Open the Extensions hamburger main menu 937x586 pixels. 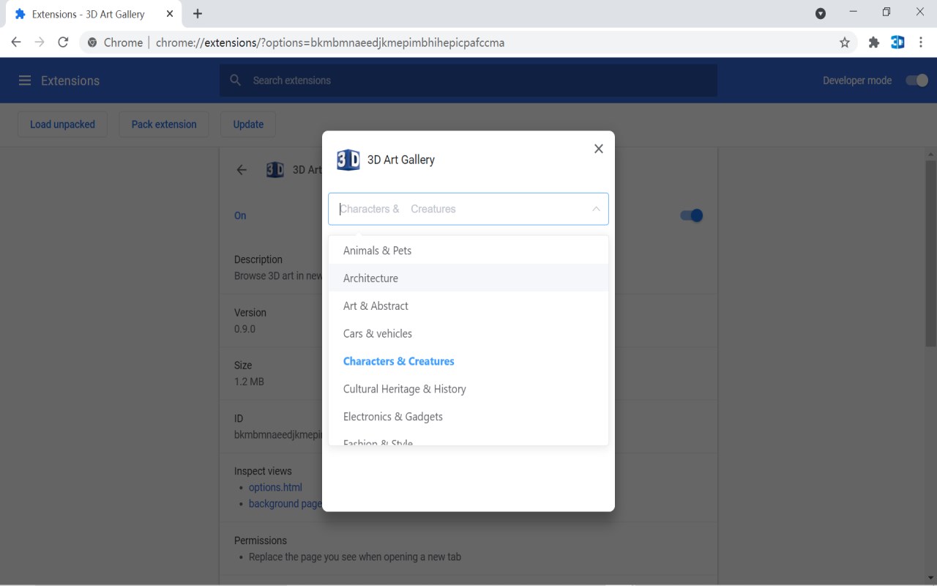click(x=25, y=81)
